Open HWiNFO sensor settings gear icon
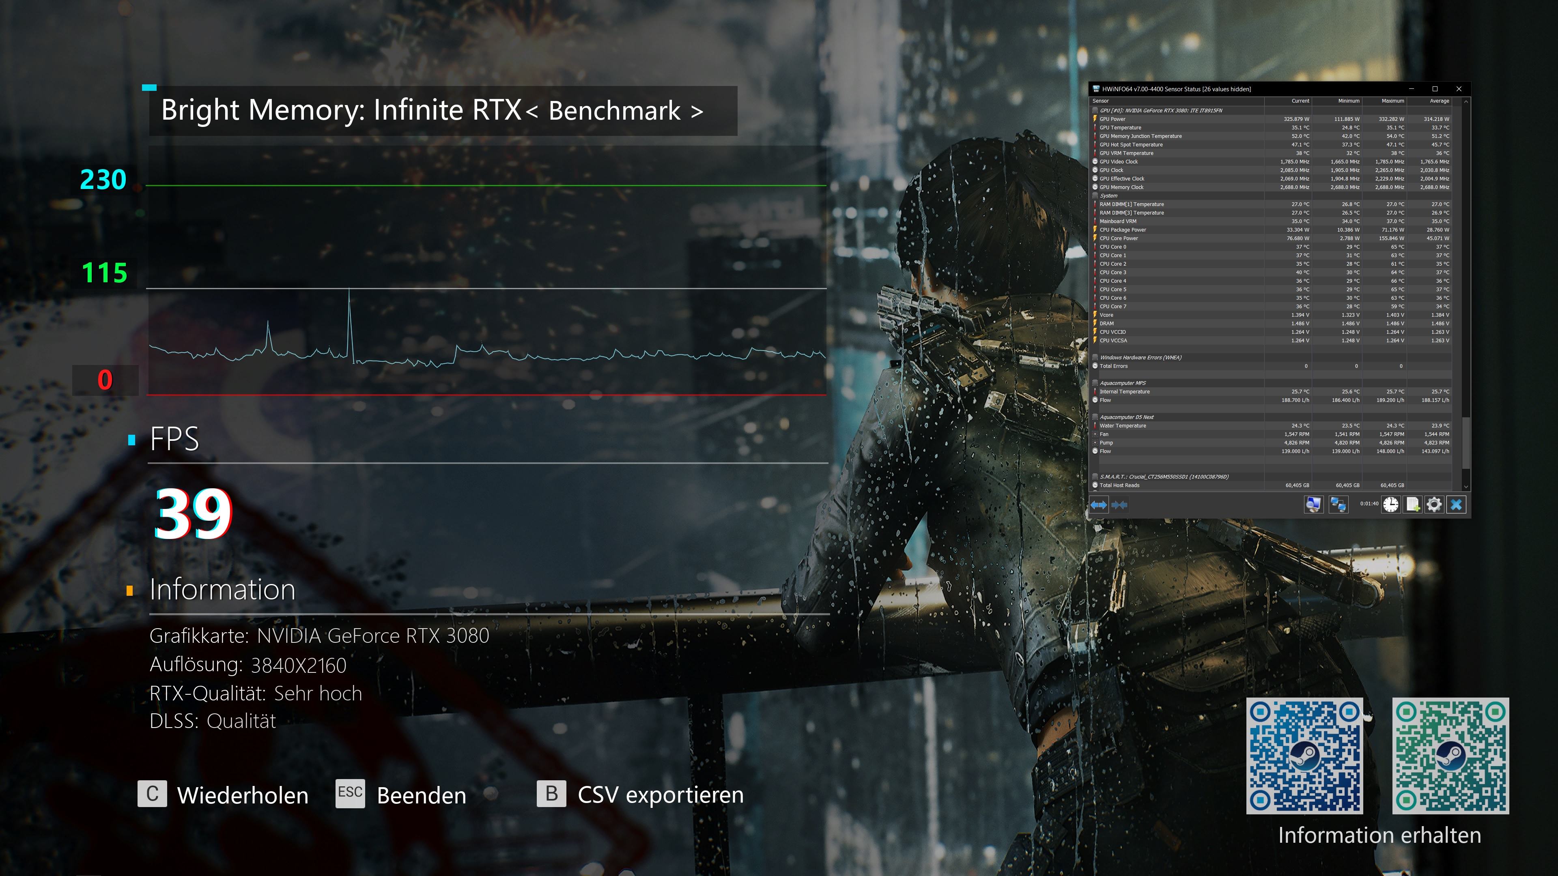The height and width of the screenshot is (876, 1558). tap(1434, 504)
